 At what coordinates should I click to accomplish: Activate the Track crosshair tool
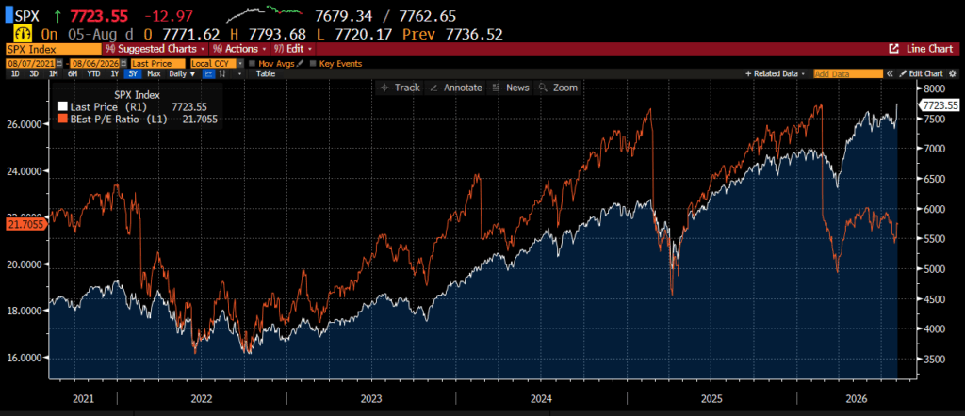[400, 88]
